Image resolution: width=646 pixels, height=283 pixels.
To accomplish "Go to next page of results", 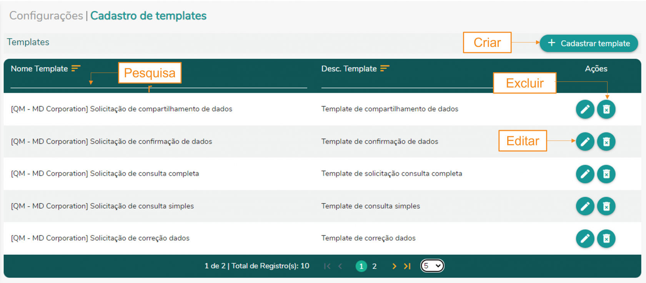I will [394, 266].
